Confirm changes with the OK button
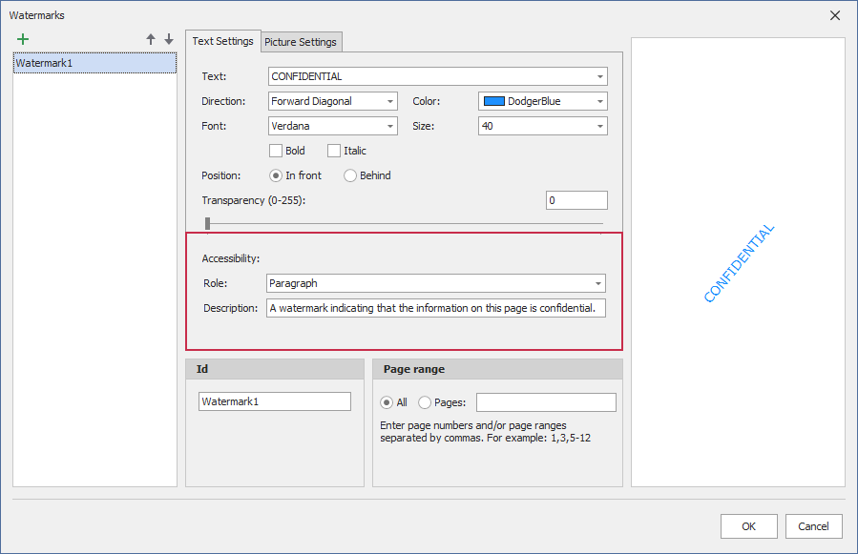Viewport: 858px width, 554px height. pyautogui.click(x=748, y=525)
